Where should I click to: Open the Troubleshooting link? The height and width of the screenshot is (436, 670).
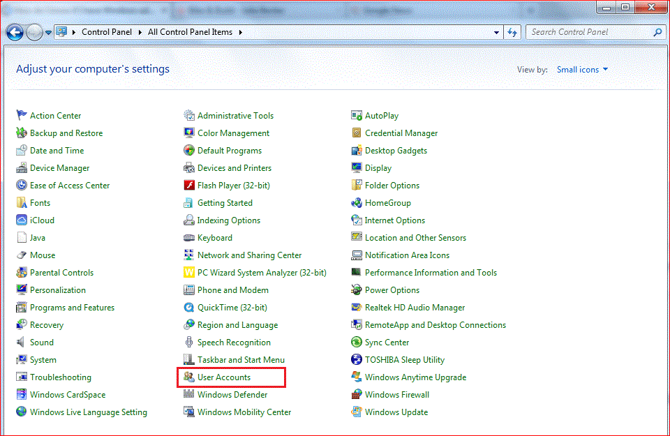(60, 377)
